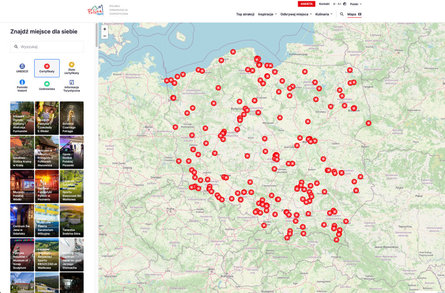Go to the Mapa tab

(354, 14)
